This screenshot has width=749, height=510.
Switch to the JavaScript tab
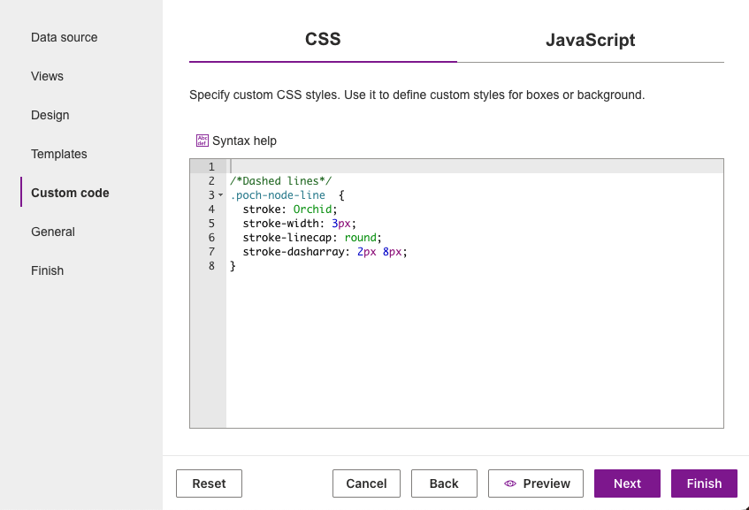[x=590, y=40]
